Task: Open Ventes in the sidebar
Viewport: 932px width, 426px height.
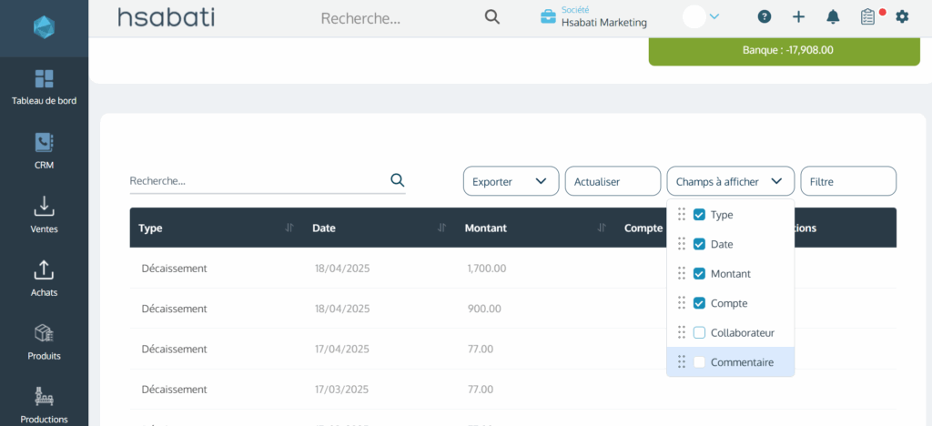Action: coord(44,214)
